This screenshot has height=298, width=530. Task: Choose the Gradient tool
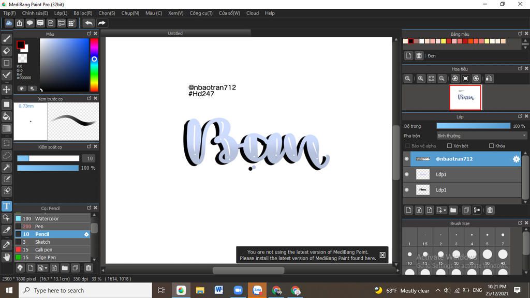pos(6,128)
